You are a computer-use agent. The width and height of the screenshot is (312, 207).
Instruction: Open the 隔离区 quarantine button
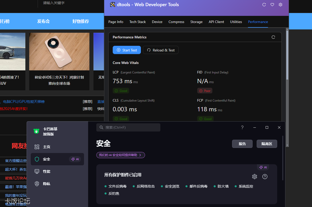tap(267, 144)
